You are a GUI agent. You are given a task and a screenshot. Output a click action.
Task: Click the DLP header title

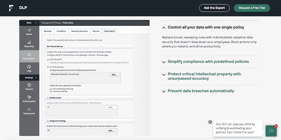(x=23, y=8)
